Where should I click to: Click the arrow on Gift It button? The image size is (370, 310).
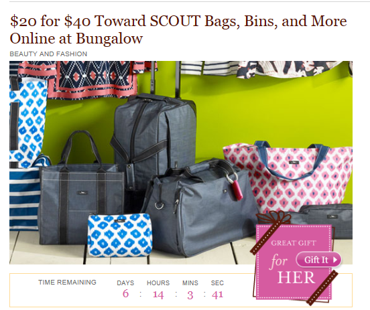pyautogui.click(x=335, y=260)
